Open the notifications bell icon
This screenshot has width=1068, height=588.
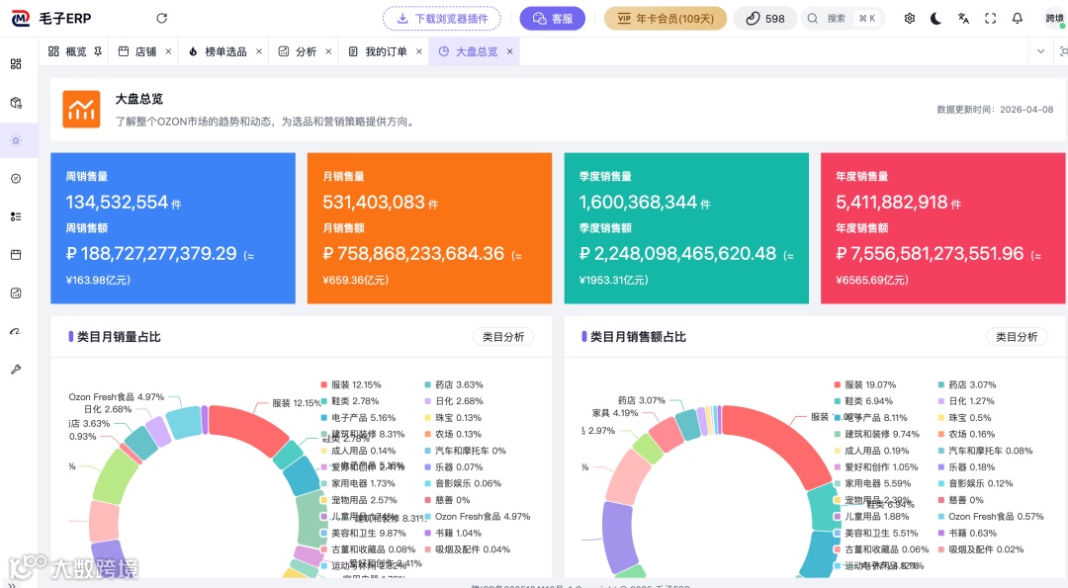pos(1017,19)
